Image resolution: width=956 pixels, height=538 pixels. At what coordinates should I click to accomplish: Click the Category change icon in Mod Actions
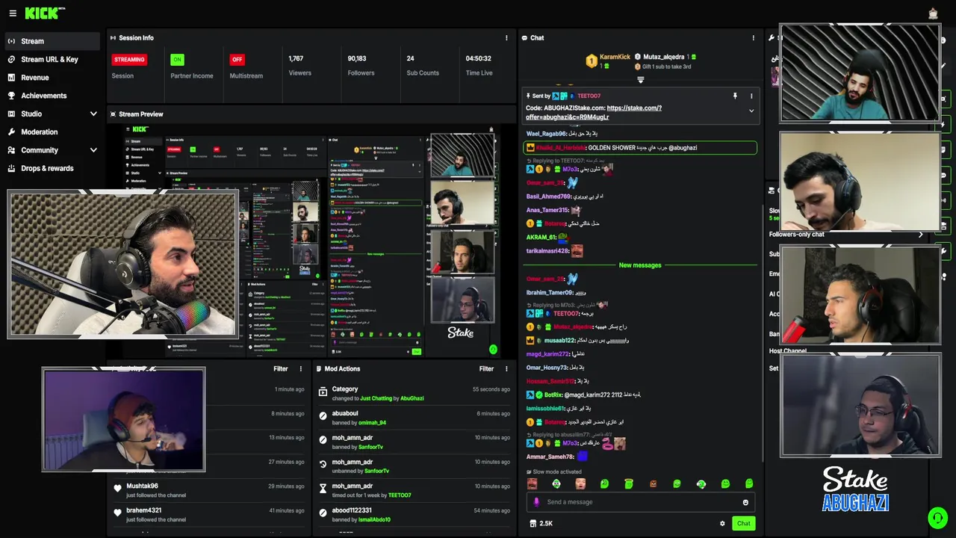323,392
